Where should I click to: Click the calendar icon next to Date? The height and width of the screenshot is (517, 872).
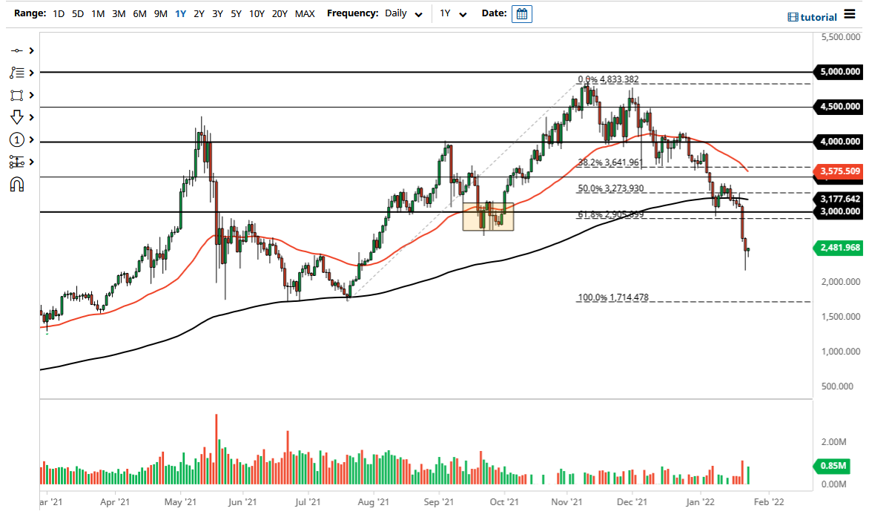tap(521, 13)
